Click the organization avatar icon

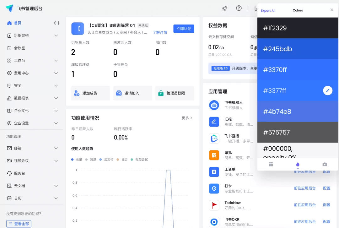click(78, 29)
